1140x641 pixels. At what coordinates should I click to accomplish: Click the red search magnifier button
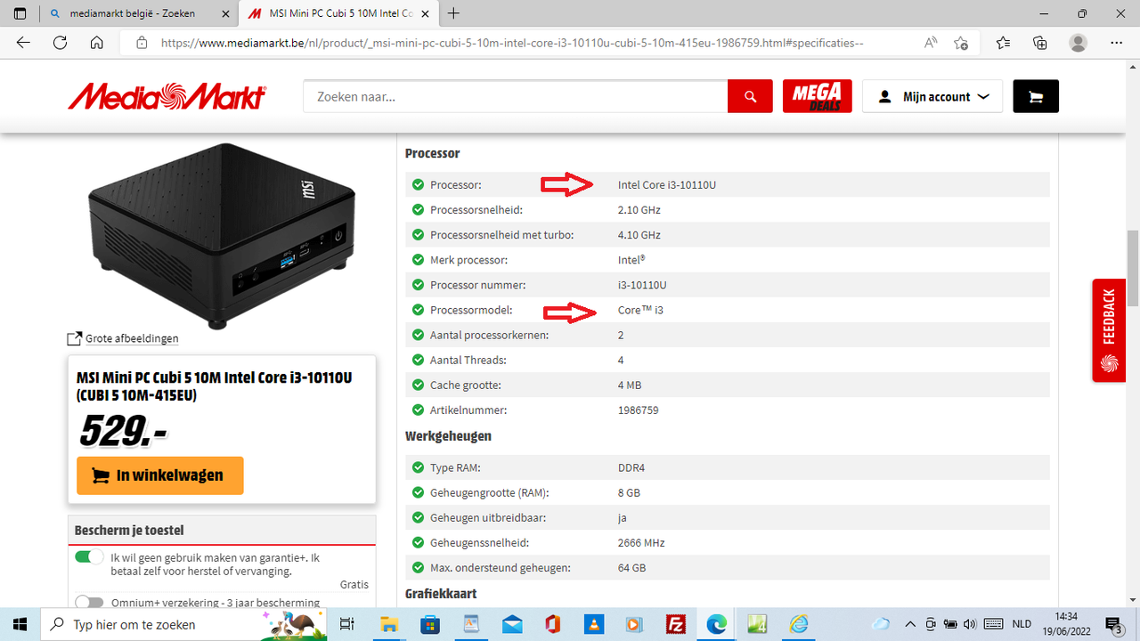point(750,96)
